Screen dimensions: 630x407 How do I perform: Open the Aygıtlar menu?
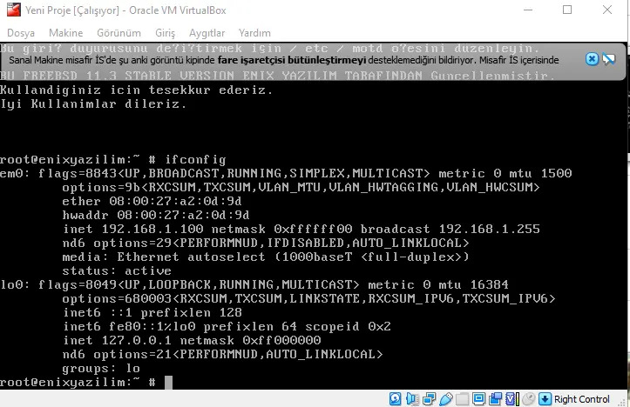click(207, 33)
